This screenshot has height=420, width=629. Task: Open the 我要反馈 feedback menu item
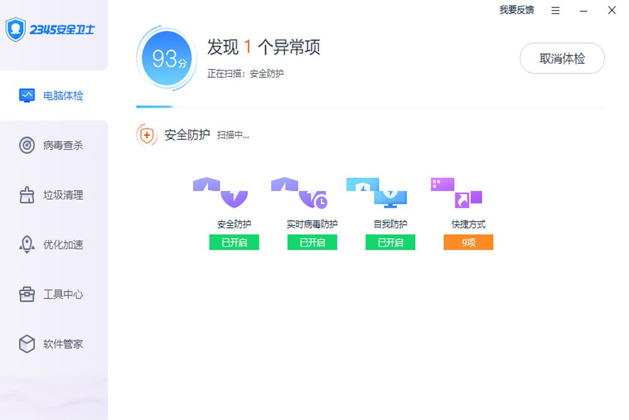pyautogui.click(x=516, y=10)
